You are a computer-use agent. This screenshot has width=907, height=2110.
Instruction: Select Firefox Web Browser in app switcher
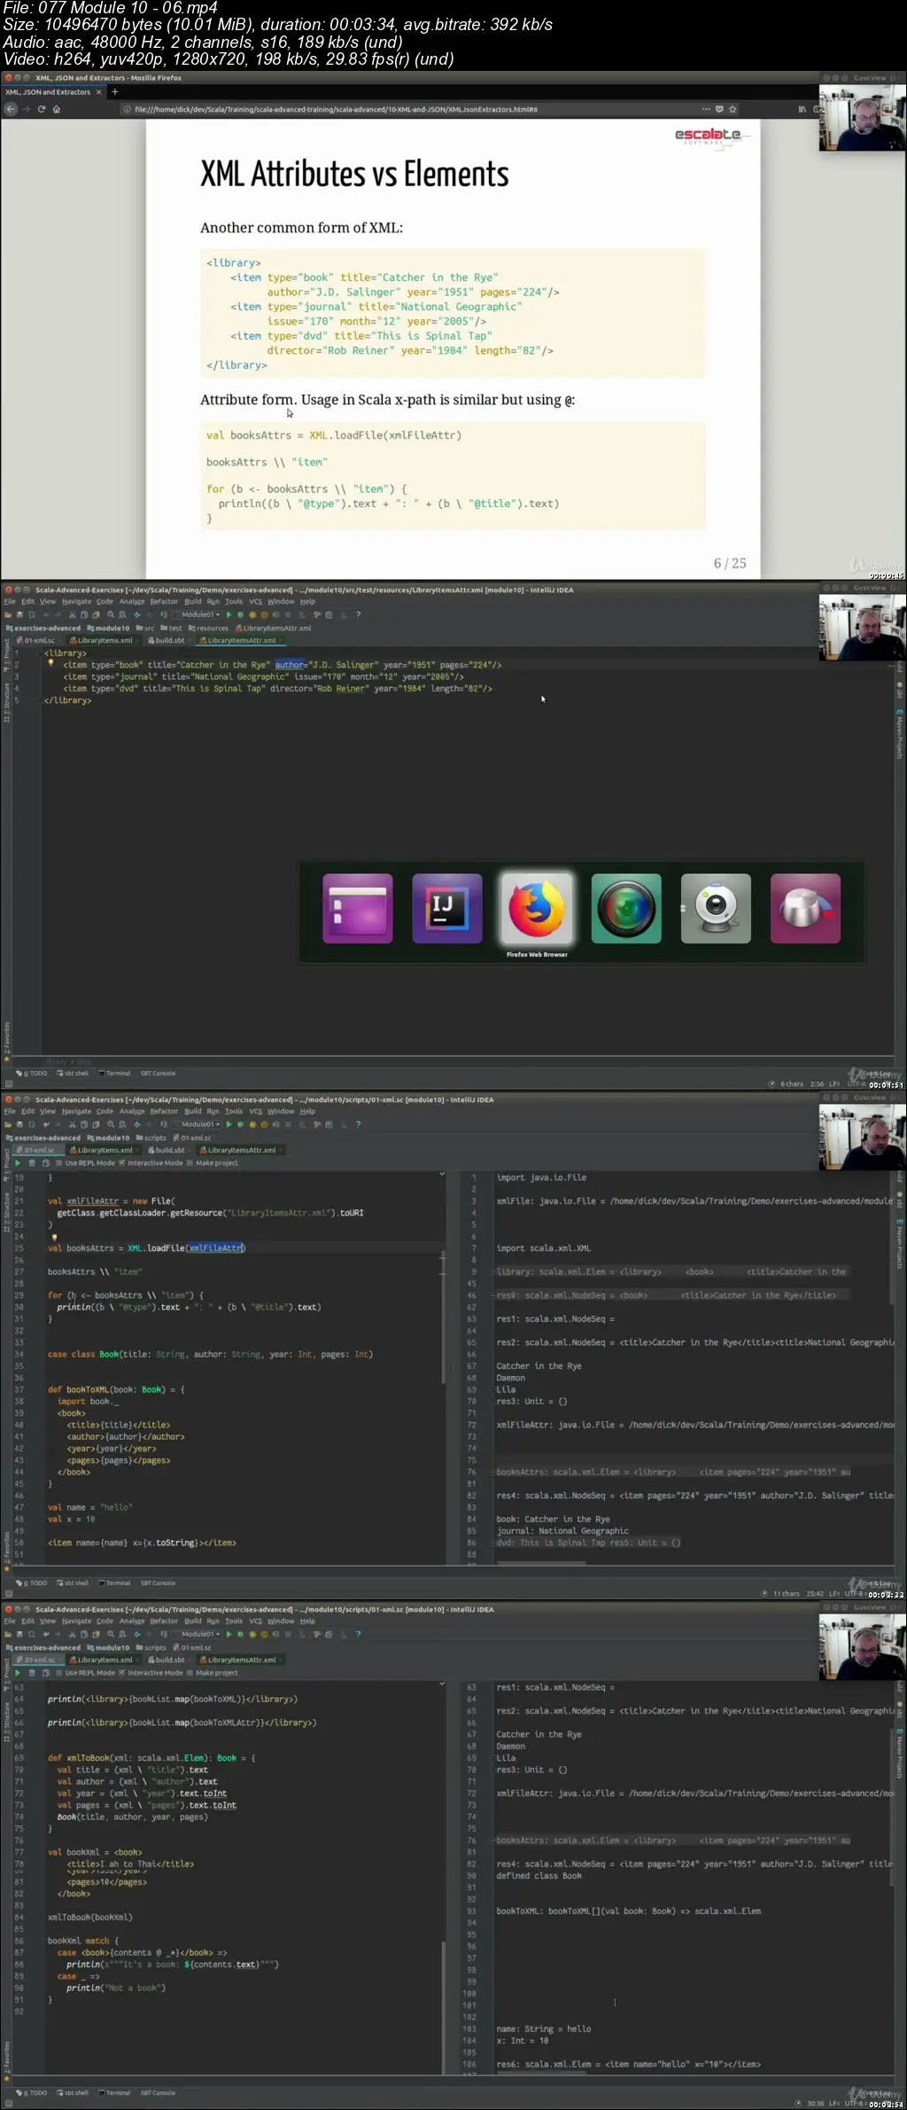click(537, 909)
